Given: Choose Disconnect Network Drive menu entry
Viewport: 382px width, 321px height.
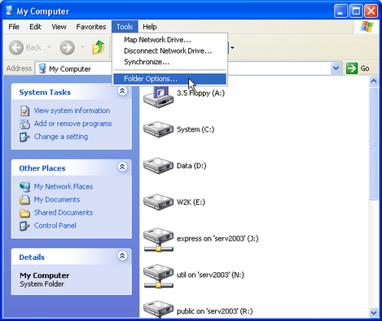Looking at the screenshot, I should pos(169,51).
